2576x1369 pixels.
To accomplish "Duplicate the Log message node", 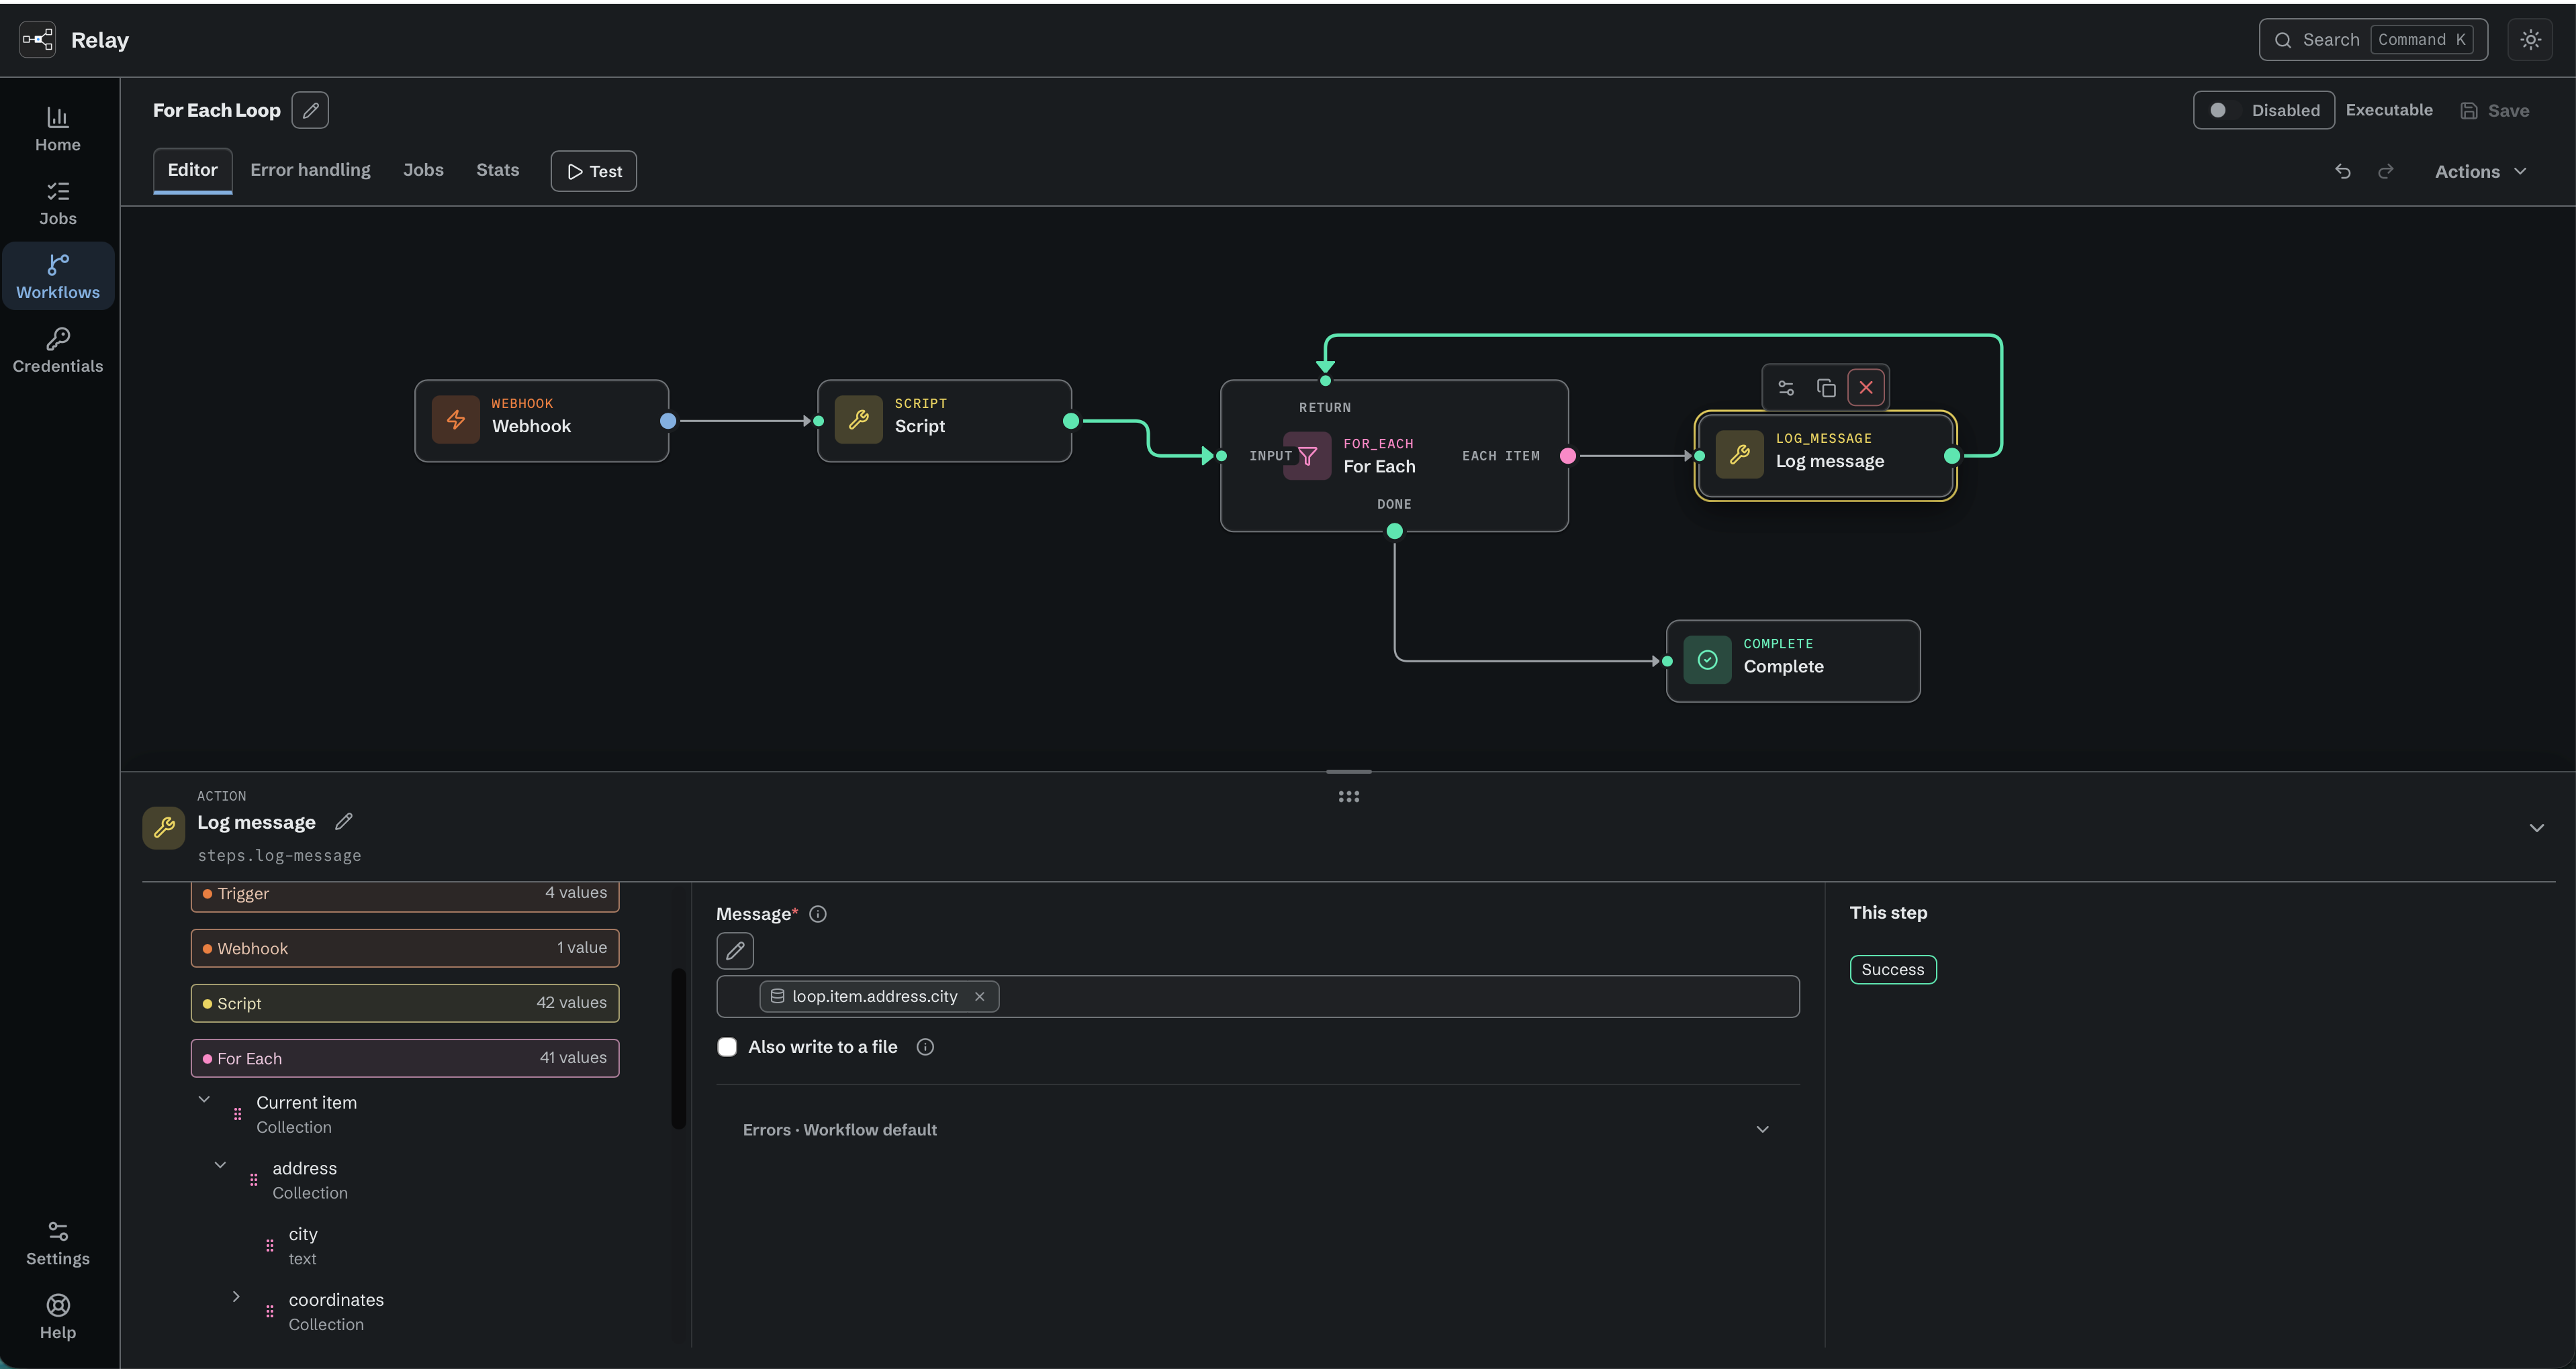I will pos(1826,388).
